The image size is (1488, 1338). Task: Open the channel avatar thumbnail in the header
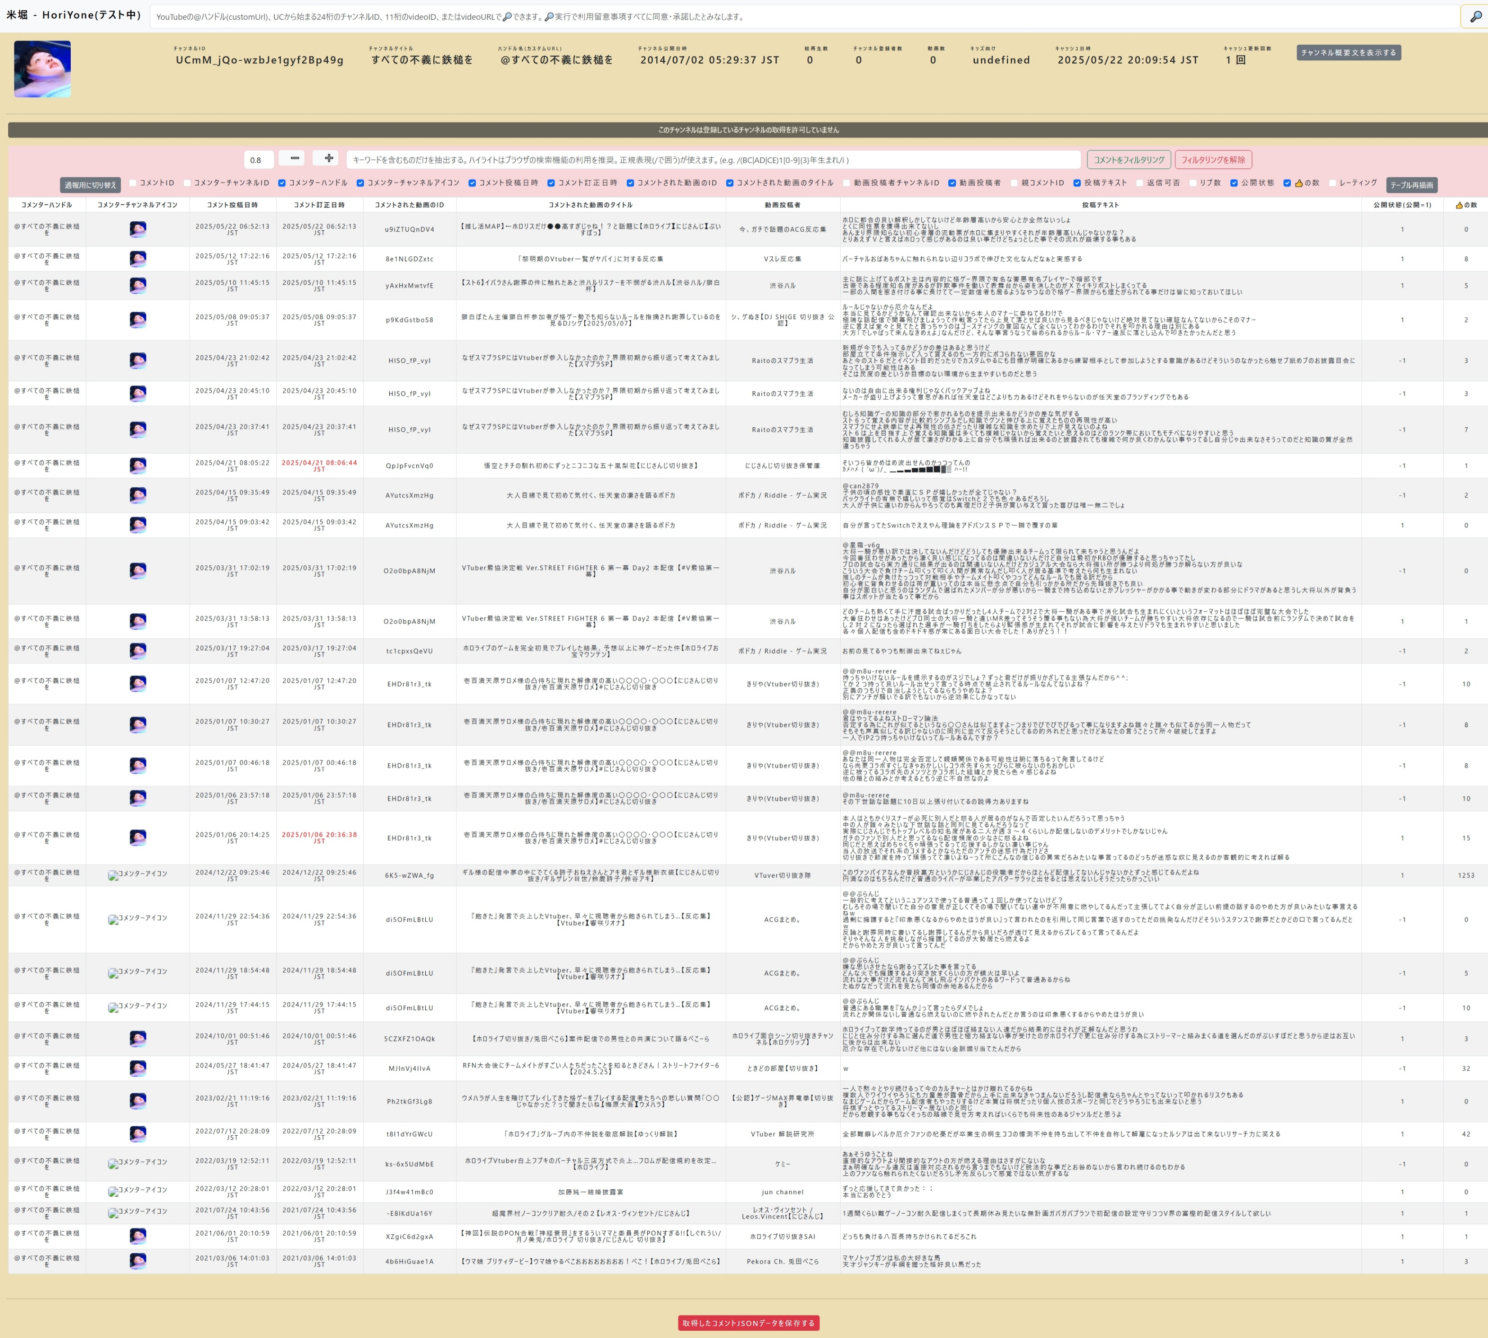click(43, 69)
